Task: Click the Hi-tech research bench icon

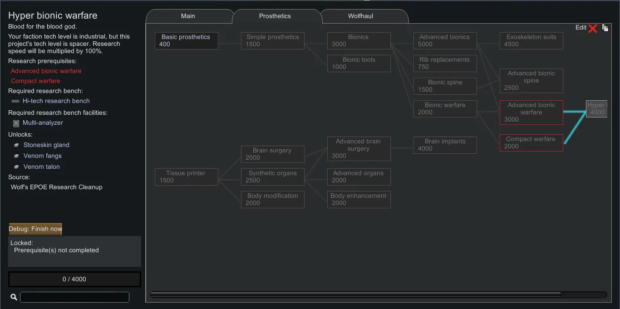Action: click(x=16, y=101)
